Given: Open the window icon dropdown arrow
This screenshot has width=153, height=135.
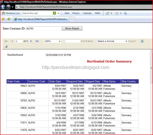Looking at the screenshot, I should (x=121, y=13).
